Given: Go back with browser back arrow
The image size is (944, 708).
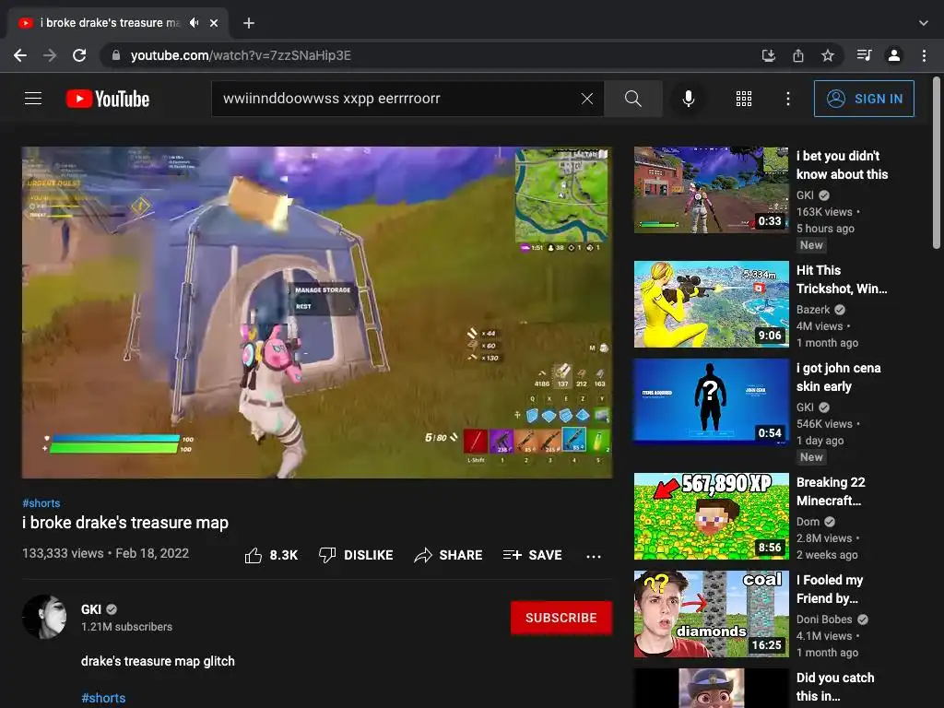Looking at the screenshot, I should 20,55.
